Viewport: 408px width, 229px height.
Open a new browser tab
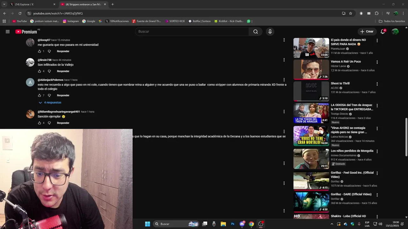pyautogui.click(x=113, y=4)
